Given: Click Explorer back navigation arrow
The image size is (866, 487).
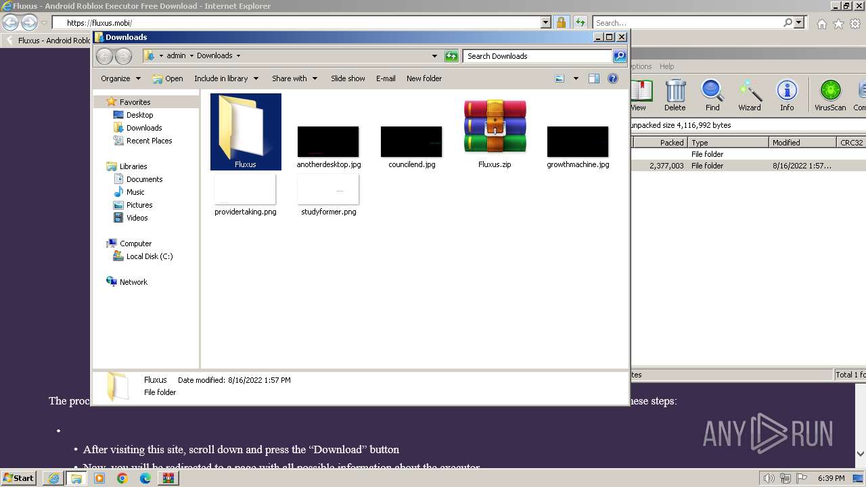Looking at the screenshot, I should pyautogui.click(x=104, y=56).
